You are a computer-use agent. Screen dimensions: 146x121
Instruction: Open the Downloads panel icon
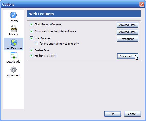[14, 56]
